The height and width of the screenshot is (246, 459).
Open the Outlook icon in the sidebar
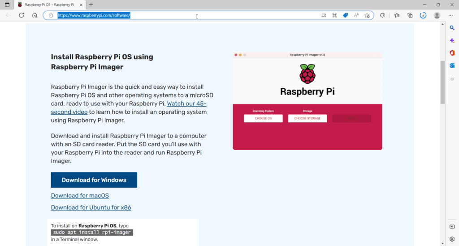pyautogui.click(x=452, y=65)
